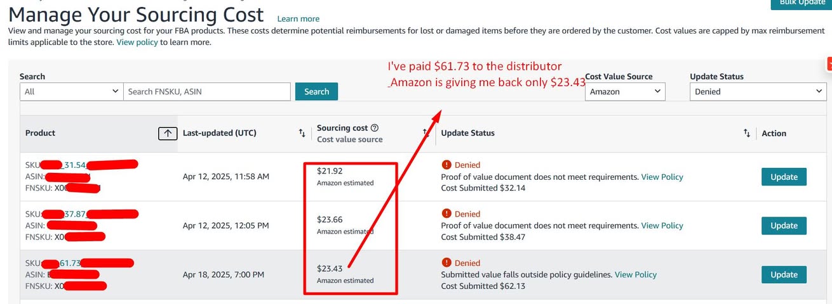Click Update button for the $21.92 product

784,177
